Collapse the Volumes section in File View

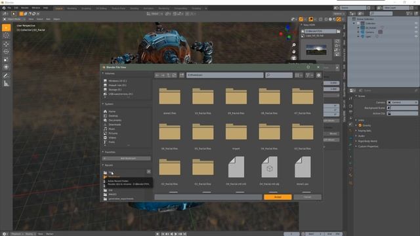[103, 73]
